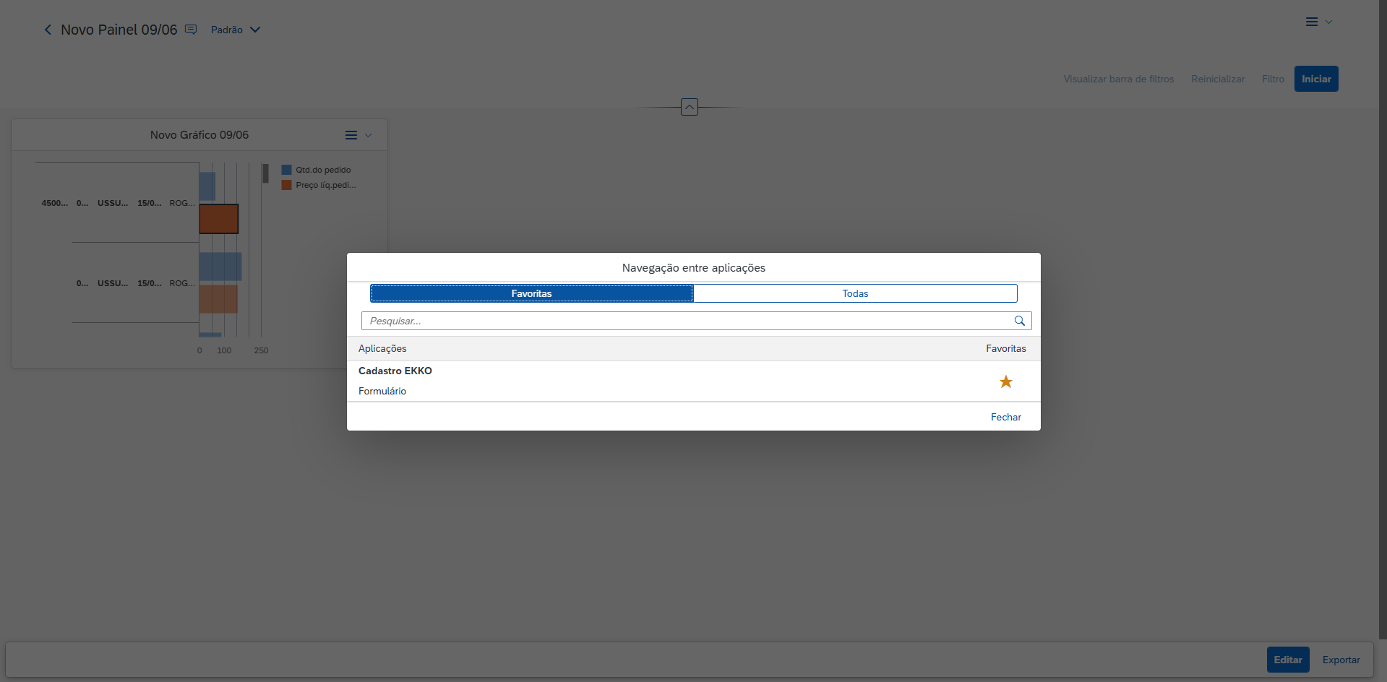Click Visualizar barra de filtros link
This screenshot has height=682, width=1387.
(x=1118, y=79)
